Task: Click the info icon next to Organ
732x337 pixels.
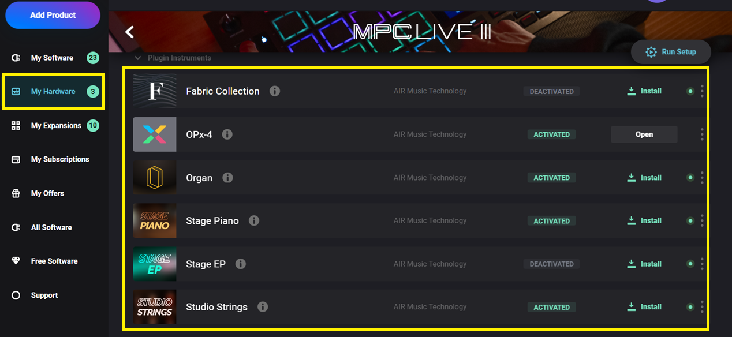Action: click(x=227, y=178)
